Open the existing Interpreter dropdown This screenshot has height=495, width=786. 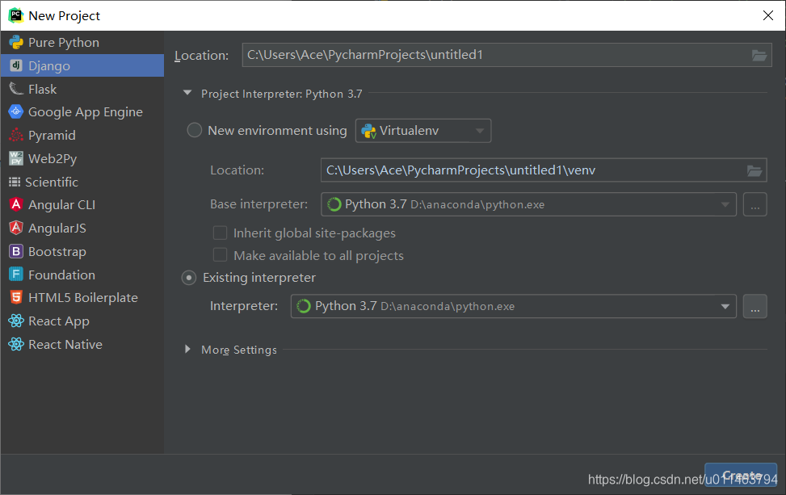[x=513, y=306]
